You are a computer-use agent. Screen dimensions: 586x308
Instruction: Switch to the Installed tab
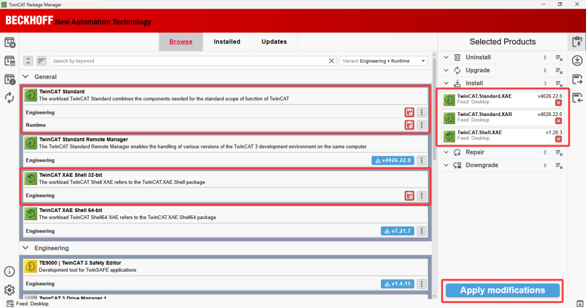coord(227,42)
